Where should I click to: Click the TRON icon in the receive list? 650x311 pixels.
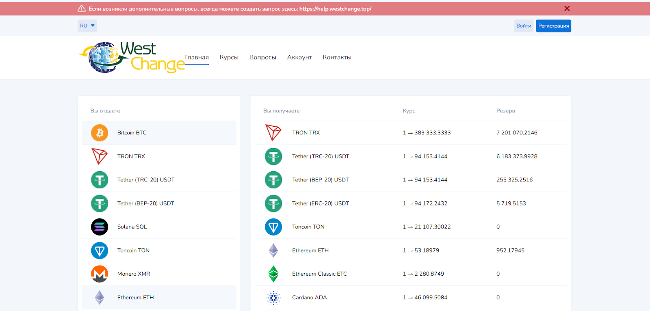[x=273, y=133]
